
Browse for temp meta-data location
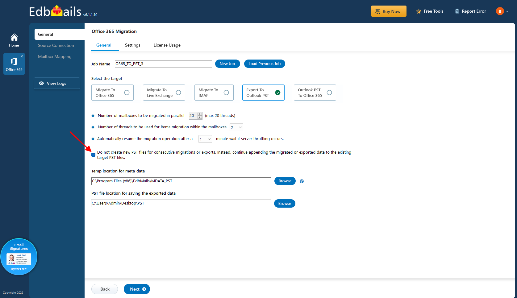coord(285,181)
